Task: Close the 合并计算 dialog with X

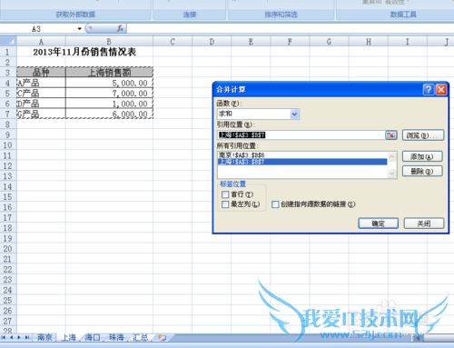Action: (x=441, y=90)
